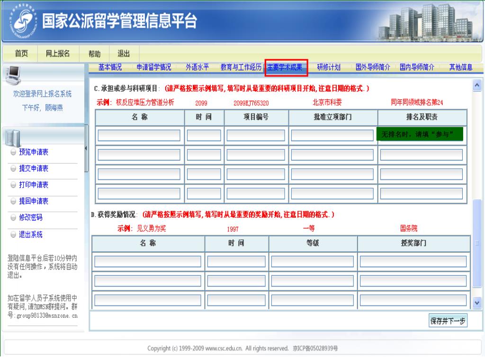Click the China Scholarship Council logo
This screenshot has height=364, width=485.
coord(23,21)
